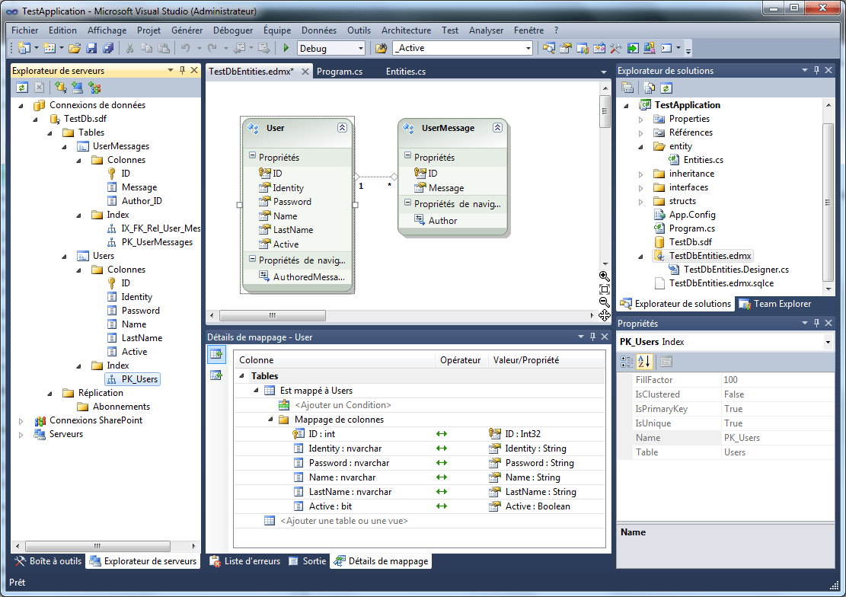The width and height of the screenshot is (846, 597).
Task: Select the Refresh icon in Explorateur de serveurs
Action: tap(21, 87)
